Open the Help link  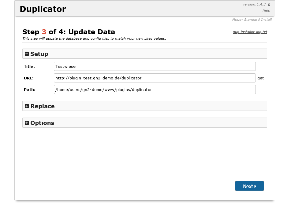(x=266, y=10)
